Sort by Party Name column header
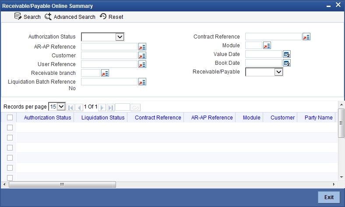This screenshot has height=207, width=345. tap(319, 118)
